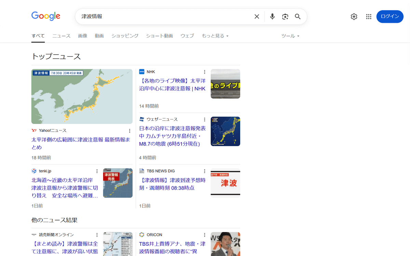Open Google Lens image search icon
Screen dimensions: 410x256
[x=285, y=16]
